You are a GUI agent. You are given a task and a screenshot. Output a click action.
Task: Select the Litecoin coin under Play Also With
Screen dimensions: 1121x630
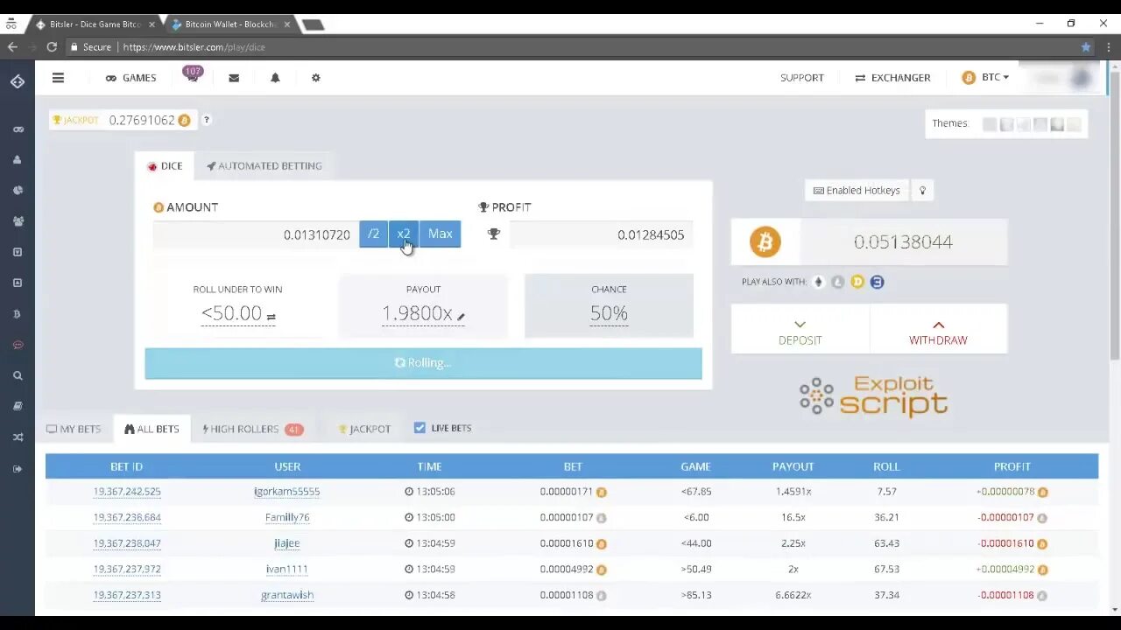coord(838,282)
